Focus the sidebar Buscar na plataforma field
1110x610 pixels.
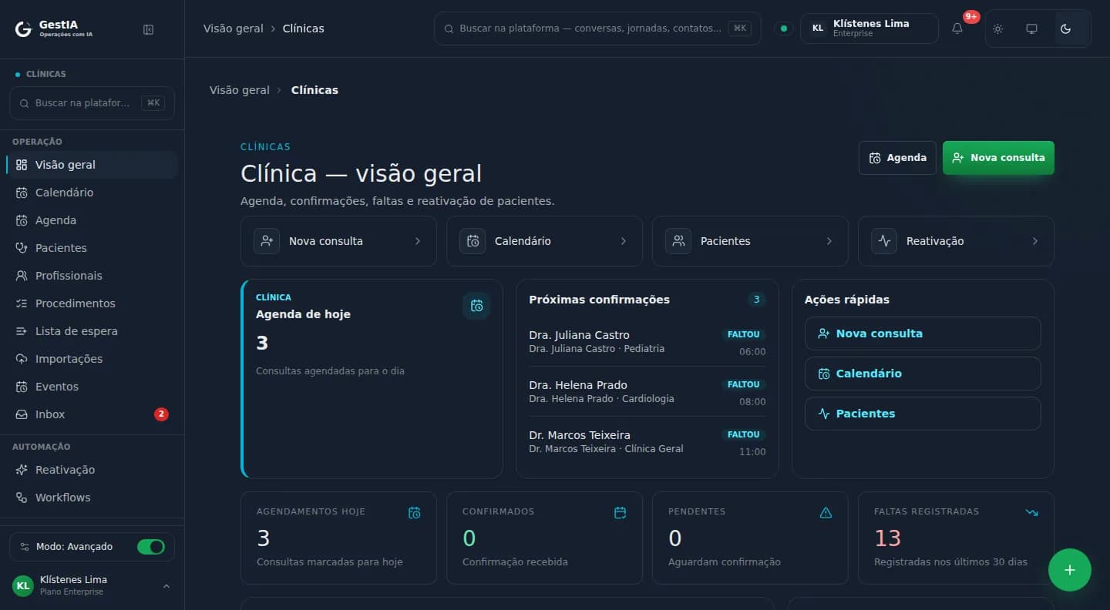click(x=92, y=103)
